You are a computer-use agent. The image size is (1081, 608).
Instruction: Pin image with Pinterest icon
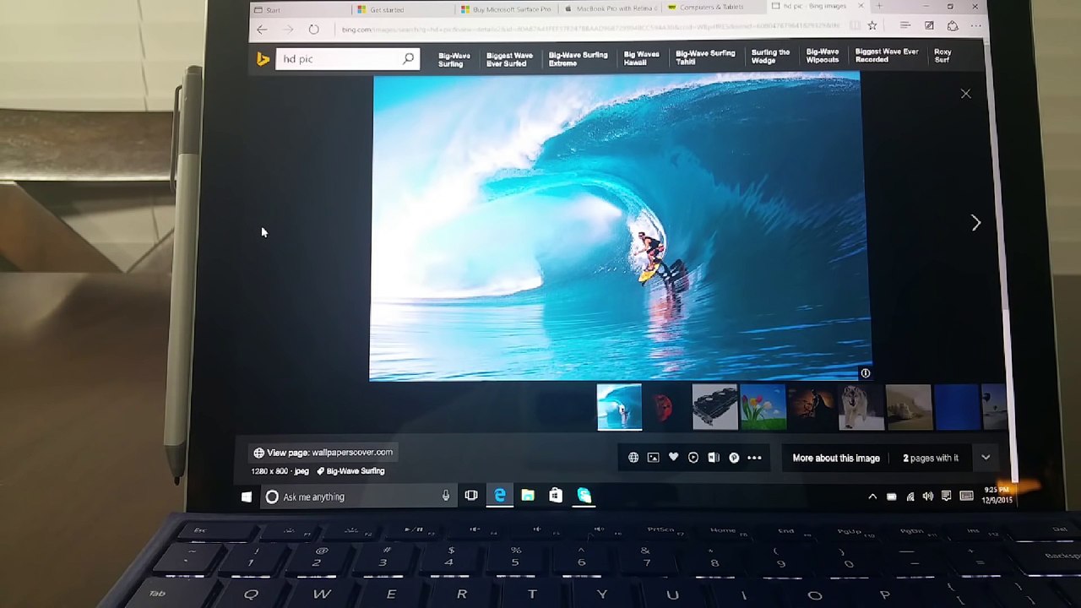[734, 458]
